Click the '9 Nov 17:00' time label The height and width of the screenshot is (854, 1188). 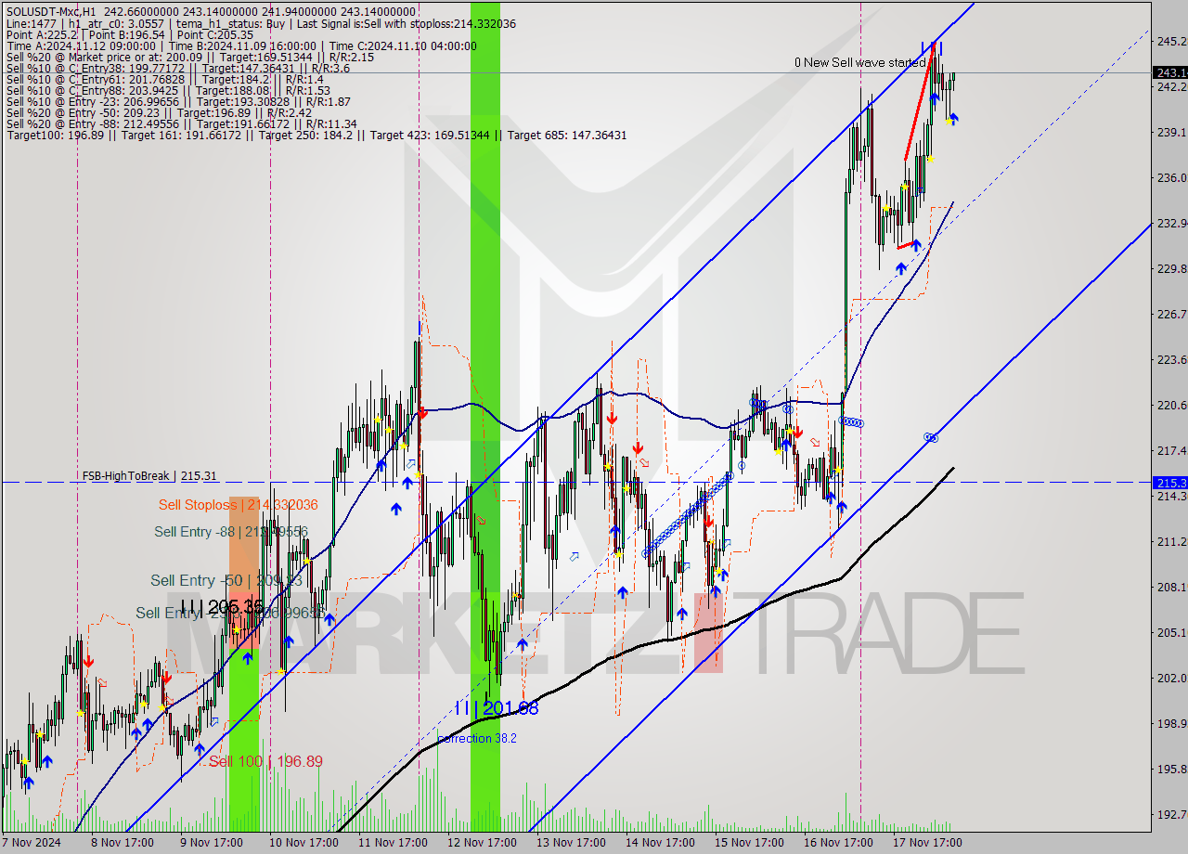click(211, 843)
